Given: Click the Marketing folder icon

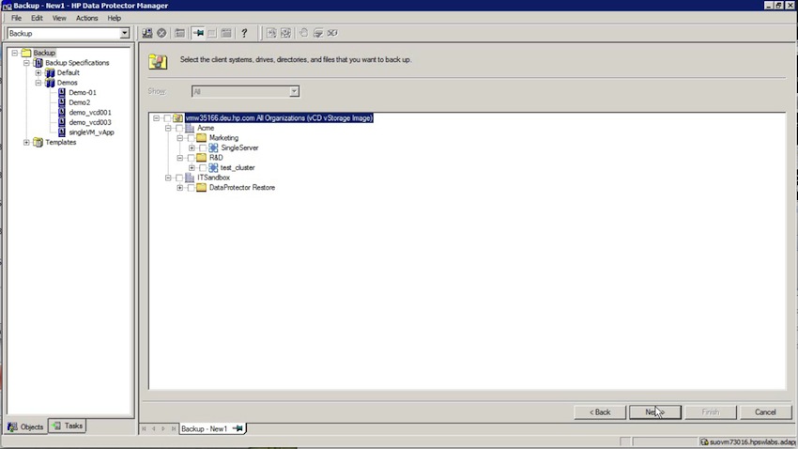Looking at the screenshot, I should pyautogui.click(x=202, y=138).
